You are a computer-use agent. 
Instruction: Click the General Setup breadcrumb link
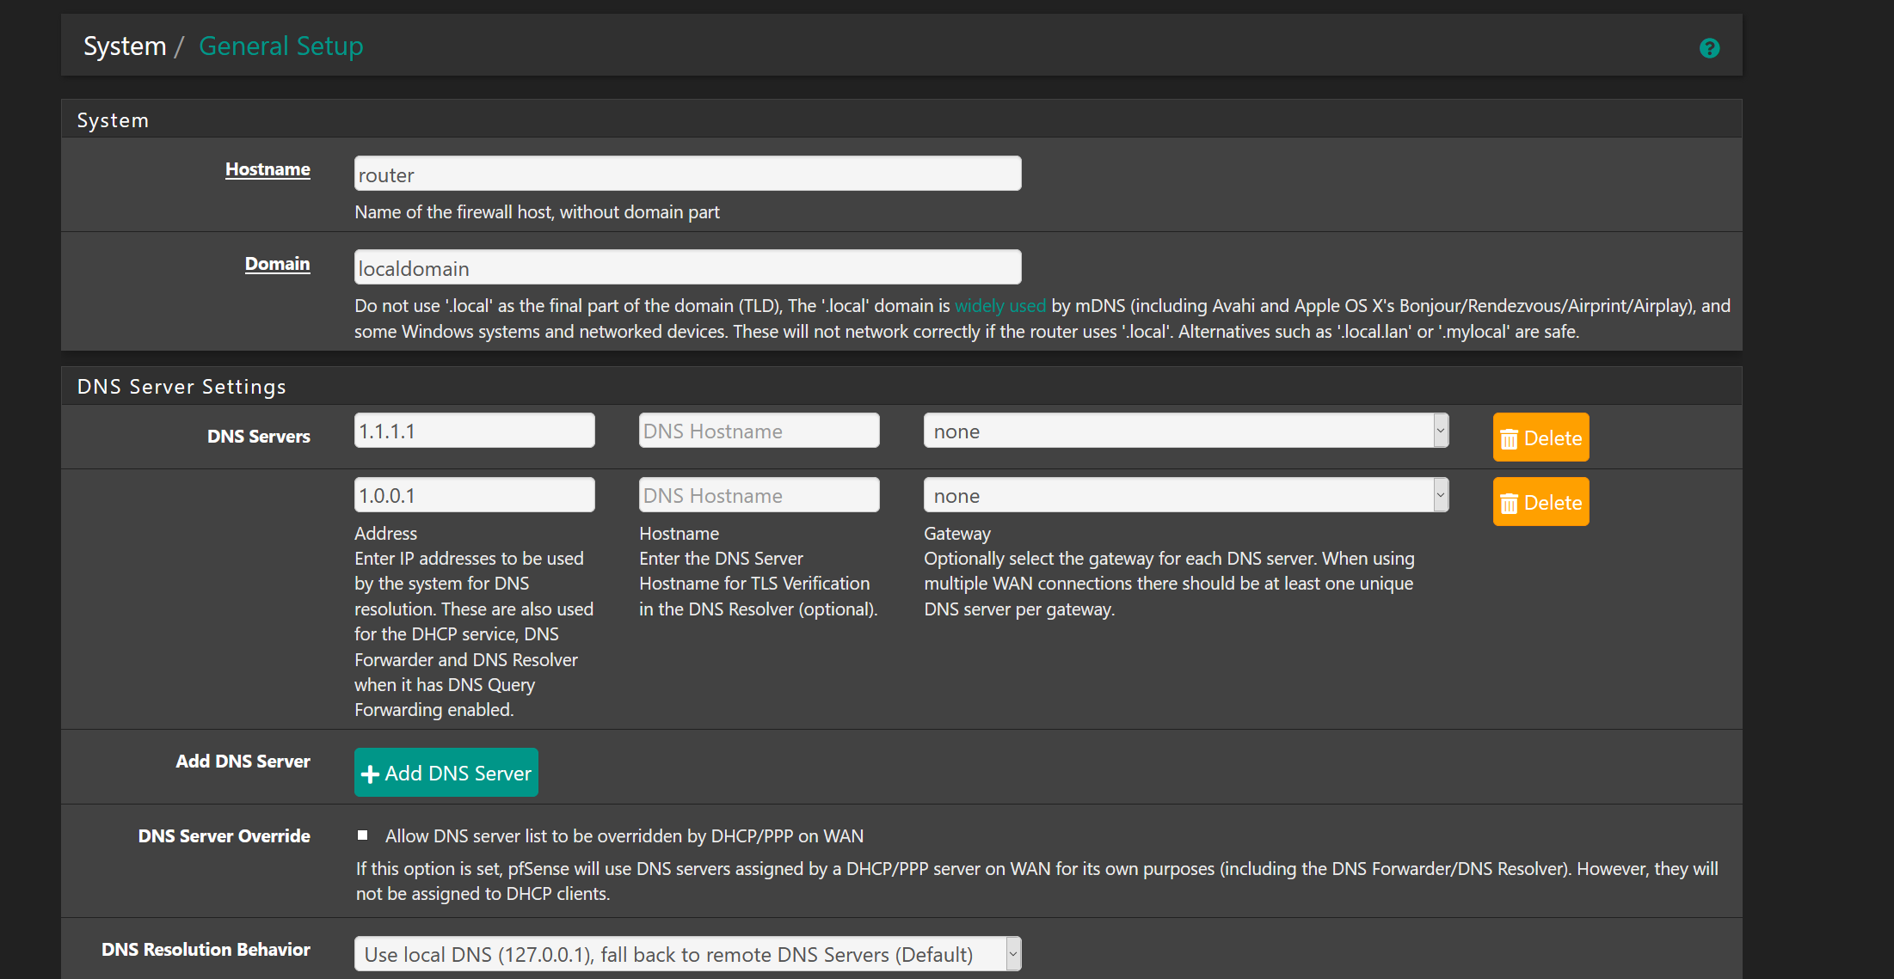(x=280, y=46)
